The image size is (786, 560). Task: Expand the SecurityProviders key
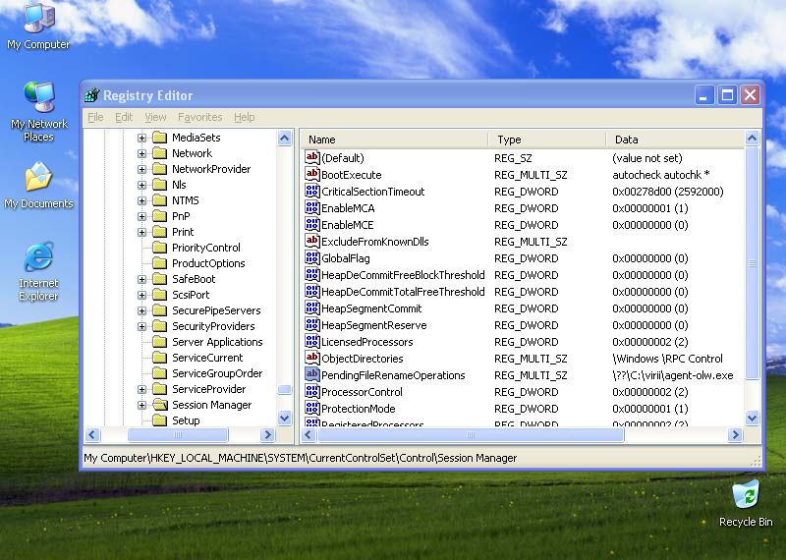(141, 326)
